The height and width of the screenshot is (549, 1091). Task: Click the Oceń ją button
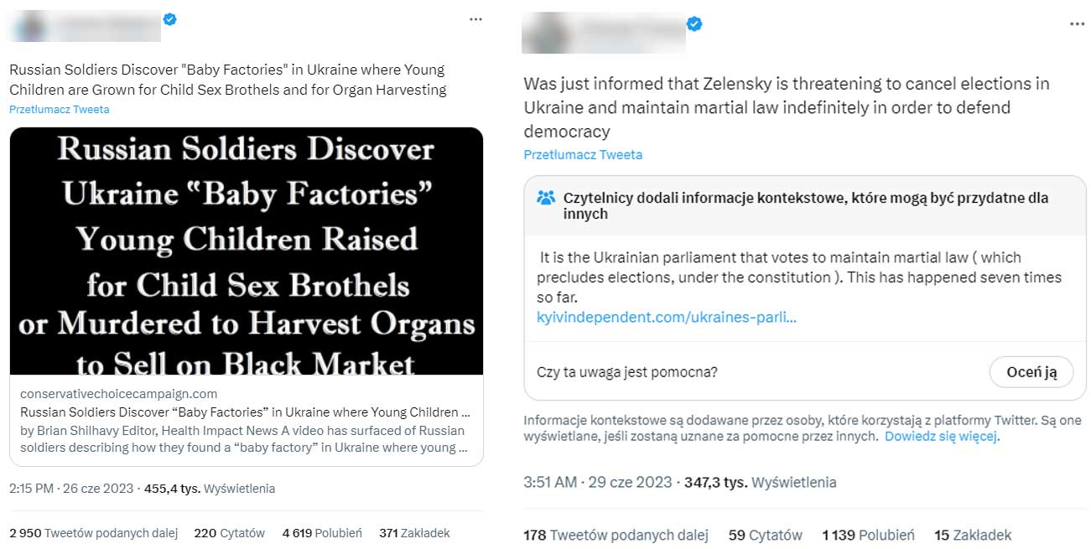(x=1031, y=372)
